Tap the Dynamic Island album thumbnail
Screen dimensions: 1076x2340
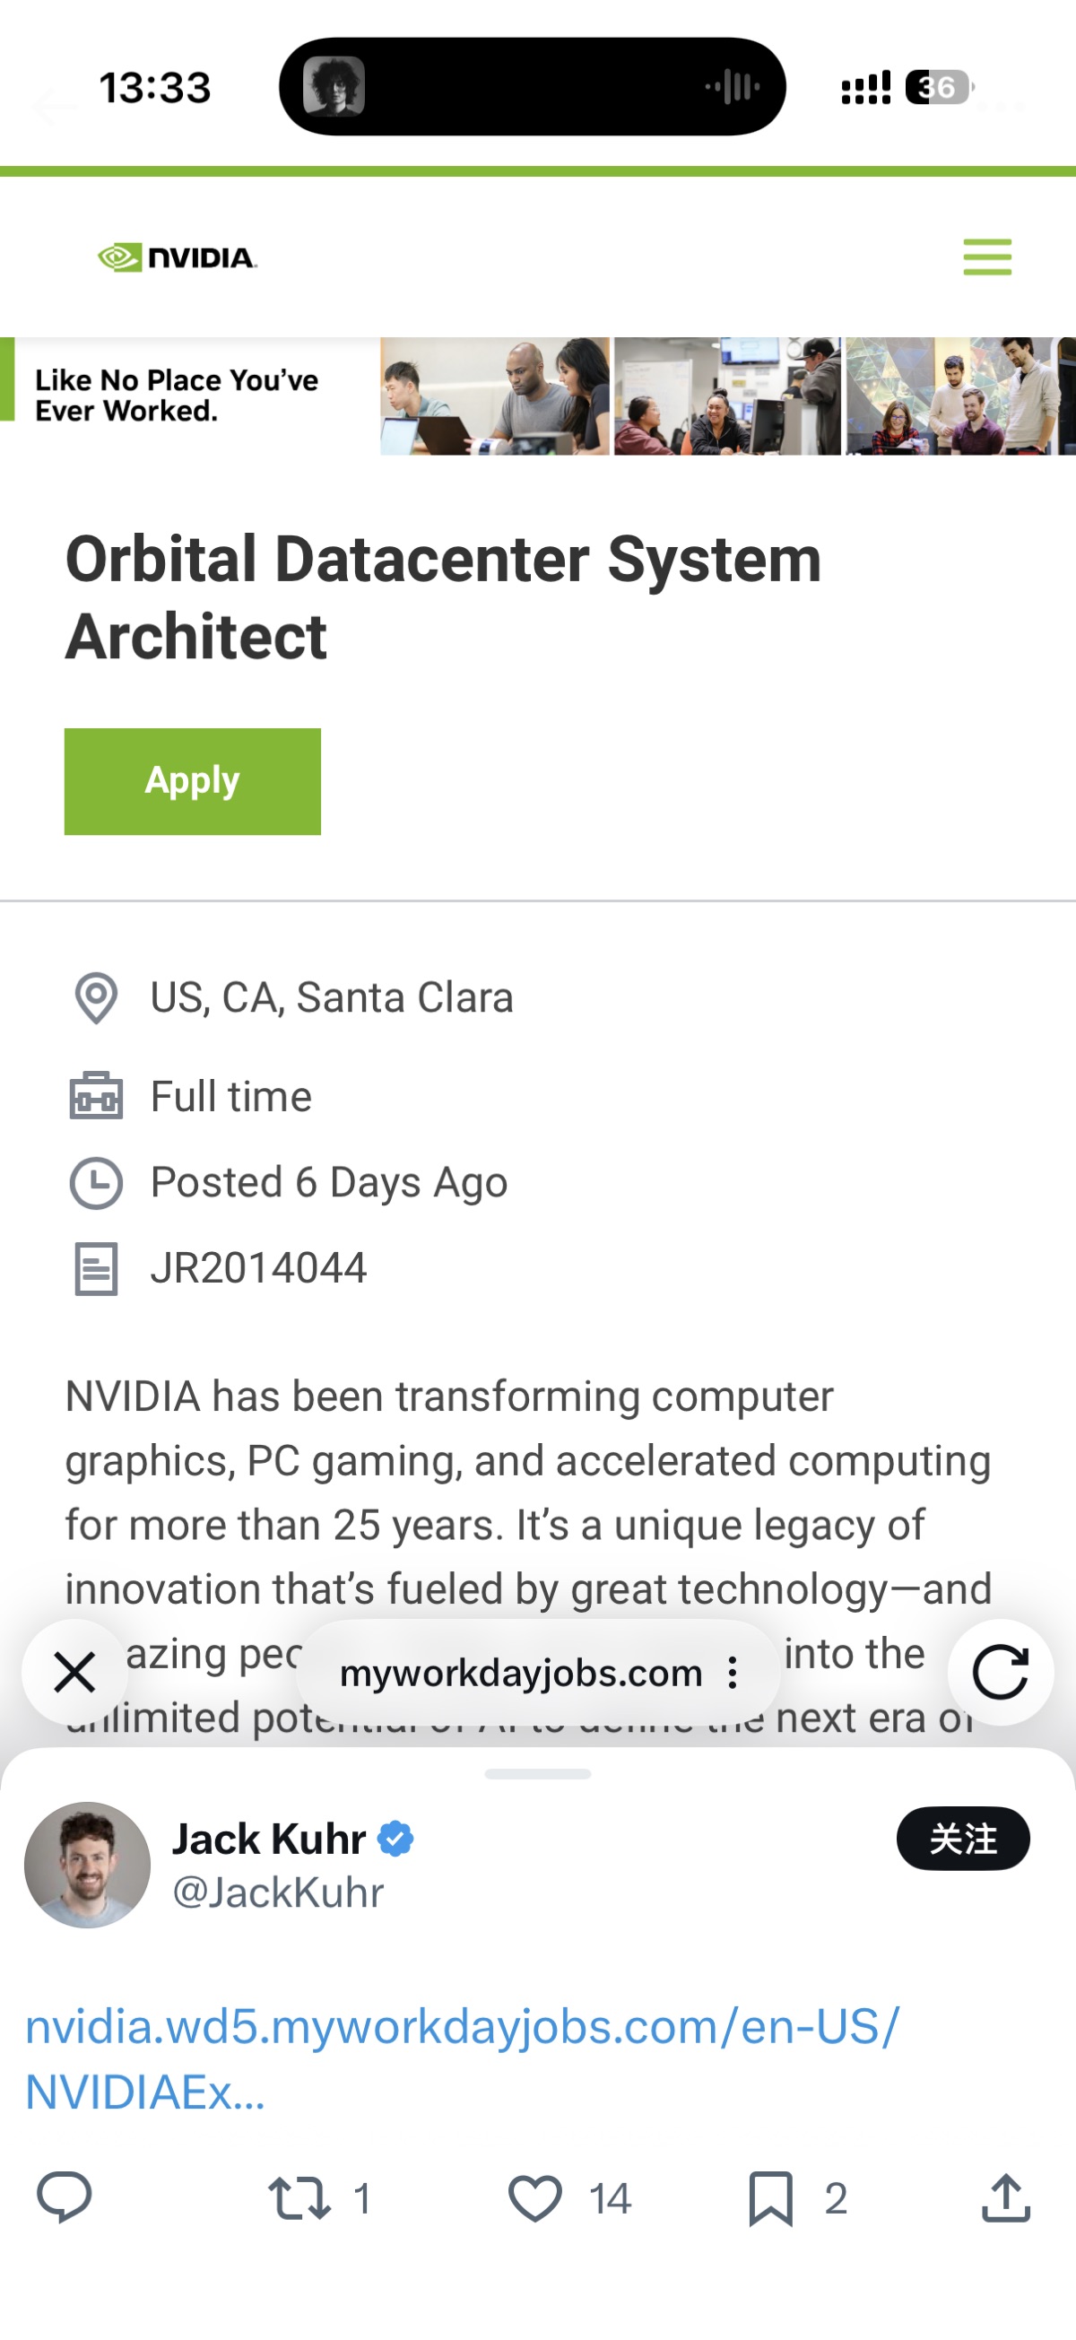click(334, 87)
